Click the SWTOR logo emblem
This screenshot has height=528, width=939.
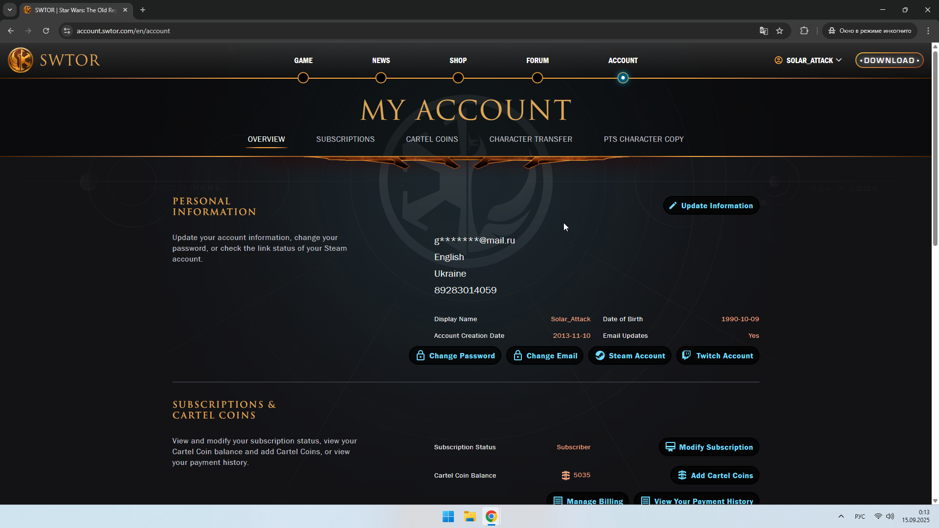[21, 60]
